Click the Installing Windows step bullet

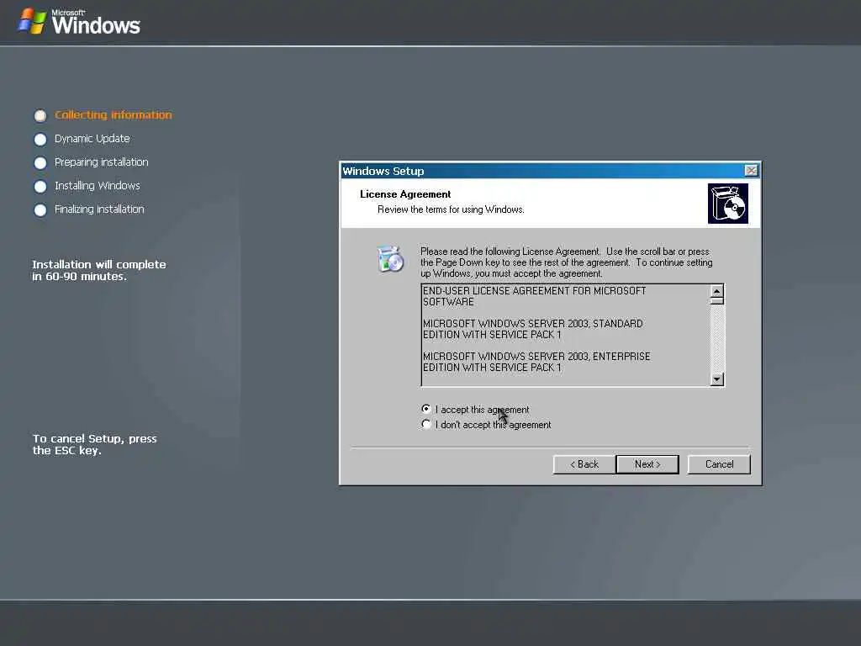pyautogui.click(x=40, y=187)
